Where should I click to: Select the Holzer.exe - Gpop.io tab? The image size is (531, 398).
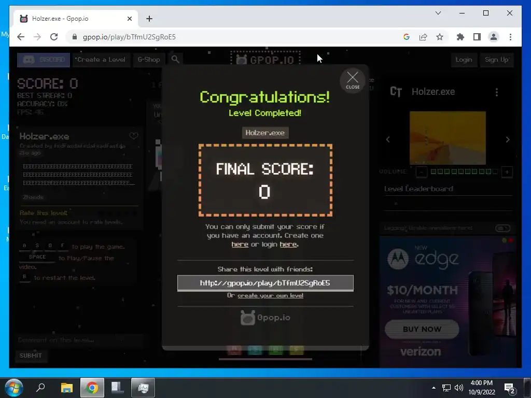point(76,19)
